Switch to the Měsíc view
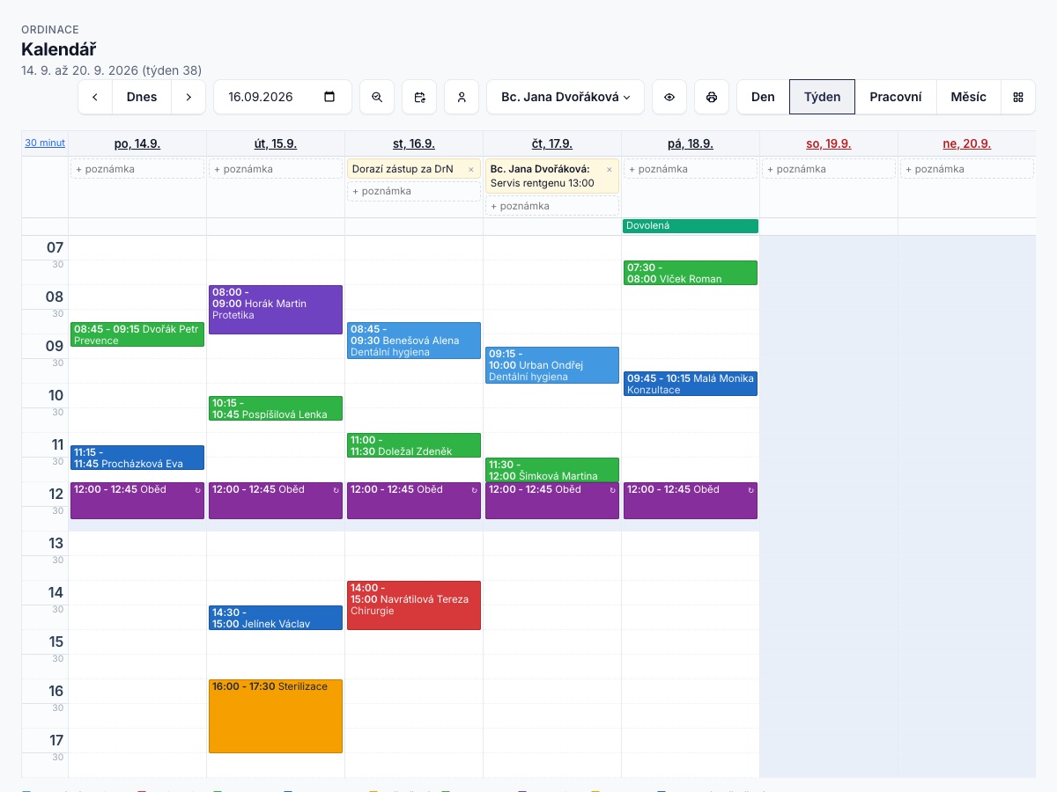Image resolution: width=1057 pixels, height=792 pixels. (969, 97)
